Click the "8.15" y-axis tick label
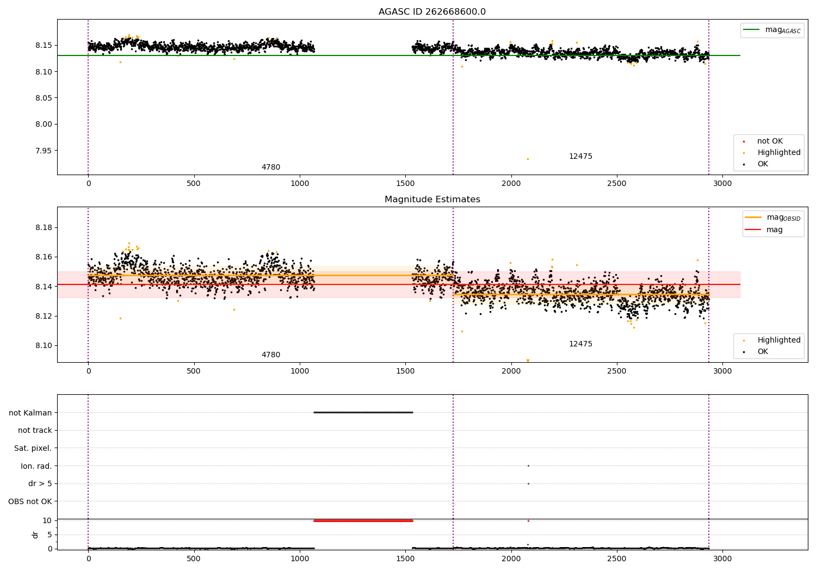This screenshot has height=571, width=816. pos(44,45)
